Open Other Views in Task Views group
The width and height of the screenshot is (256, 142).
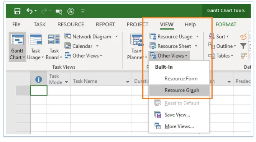(x=84, y=56)
